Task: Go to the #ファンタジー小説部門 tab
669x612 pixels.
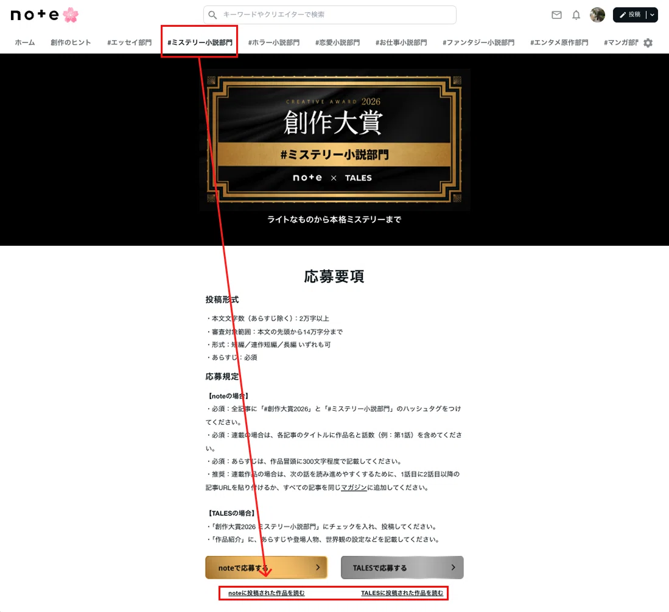Action: [478, 43]
